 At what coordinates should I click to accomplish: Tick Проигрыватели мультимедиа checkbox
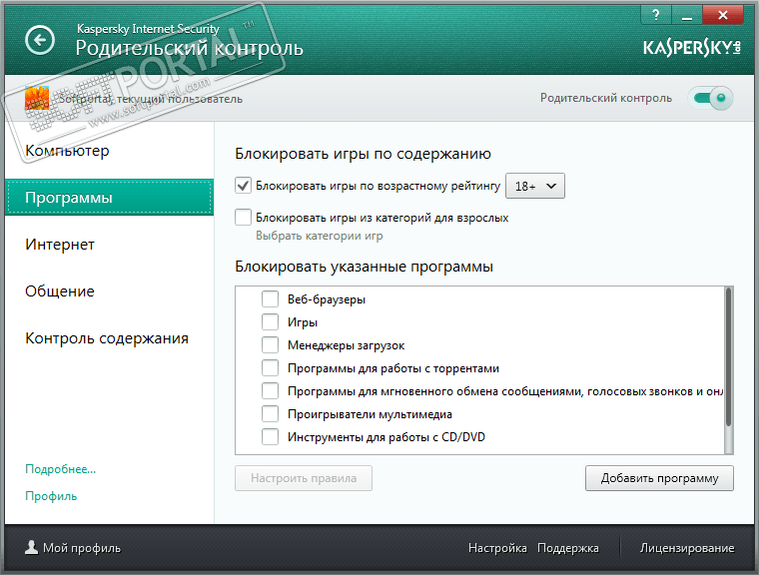tap(270, 414)
